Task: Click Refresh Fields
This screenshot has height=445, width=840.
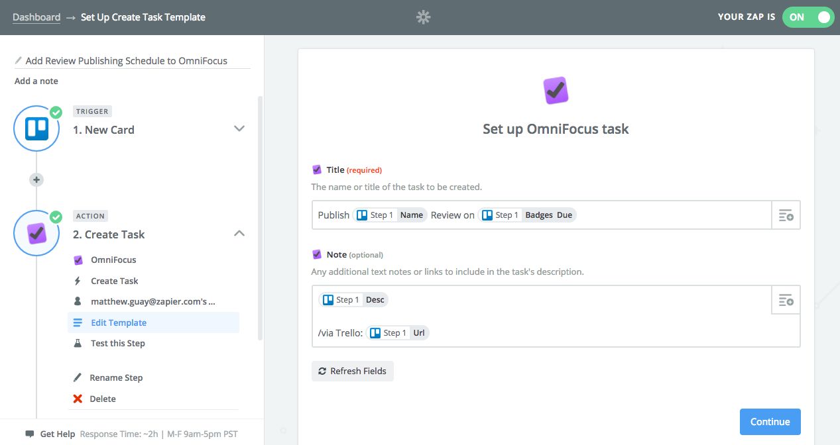Action: pyautogui.click(x=353, y=371)
